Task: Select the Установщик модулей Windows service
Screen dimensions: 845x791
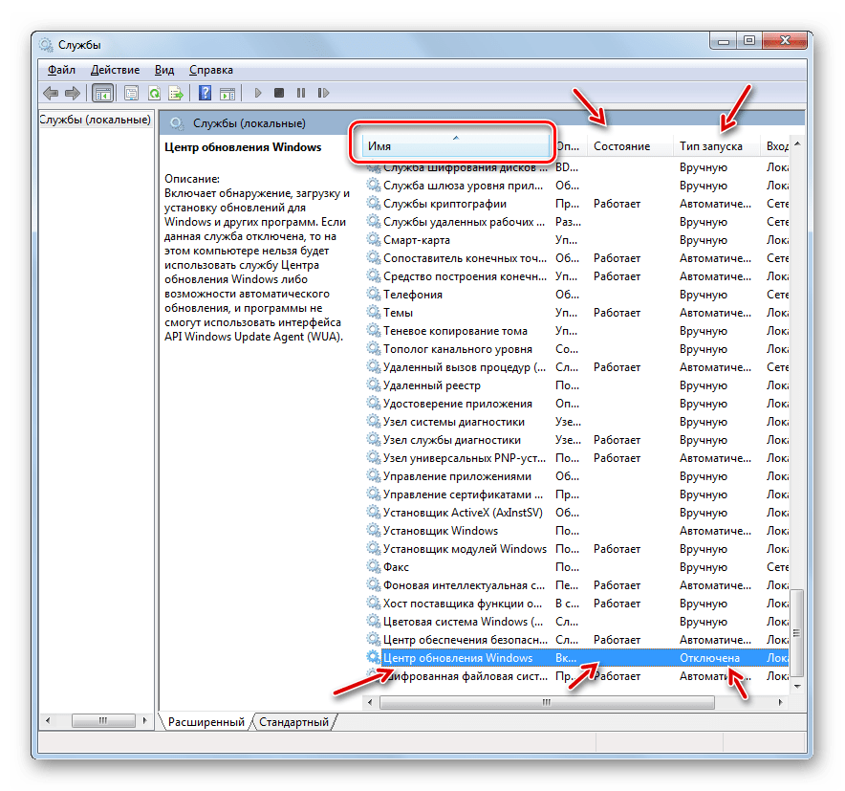Action: click(x=577, y=549)
